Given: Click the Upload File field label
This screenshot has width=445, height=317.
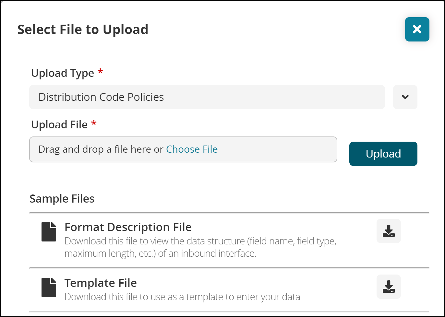Looking at the screenshot, I should click(59, 124).
